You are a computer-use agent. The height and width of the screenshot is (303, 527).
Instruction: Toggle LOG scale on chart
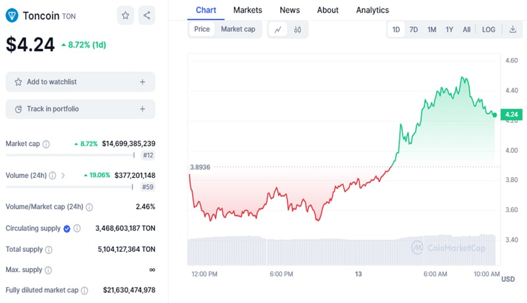click(488, 30)
